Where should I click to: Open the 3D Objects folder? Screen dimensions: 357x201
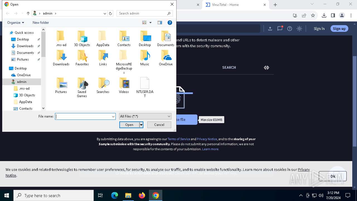pos(82,39)
